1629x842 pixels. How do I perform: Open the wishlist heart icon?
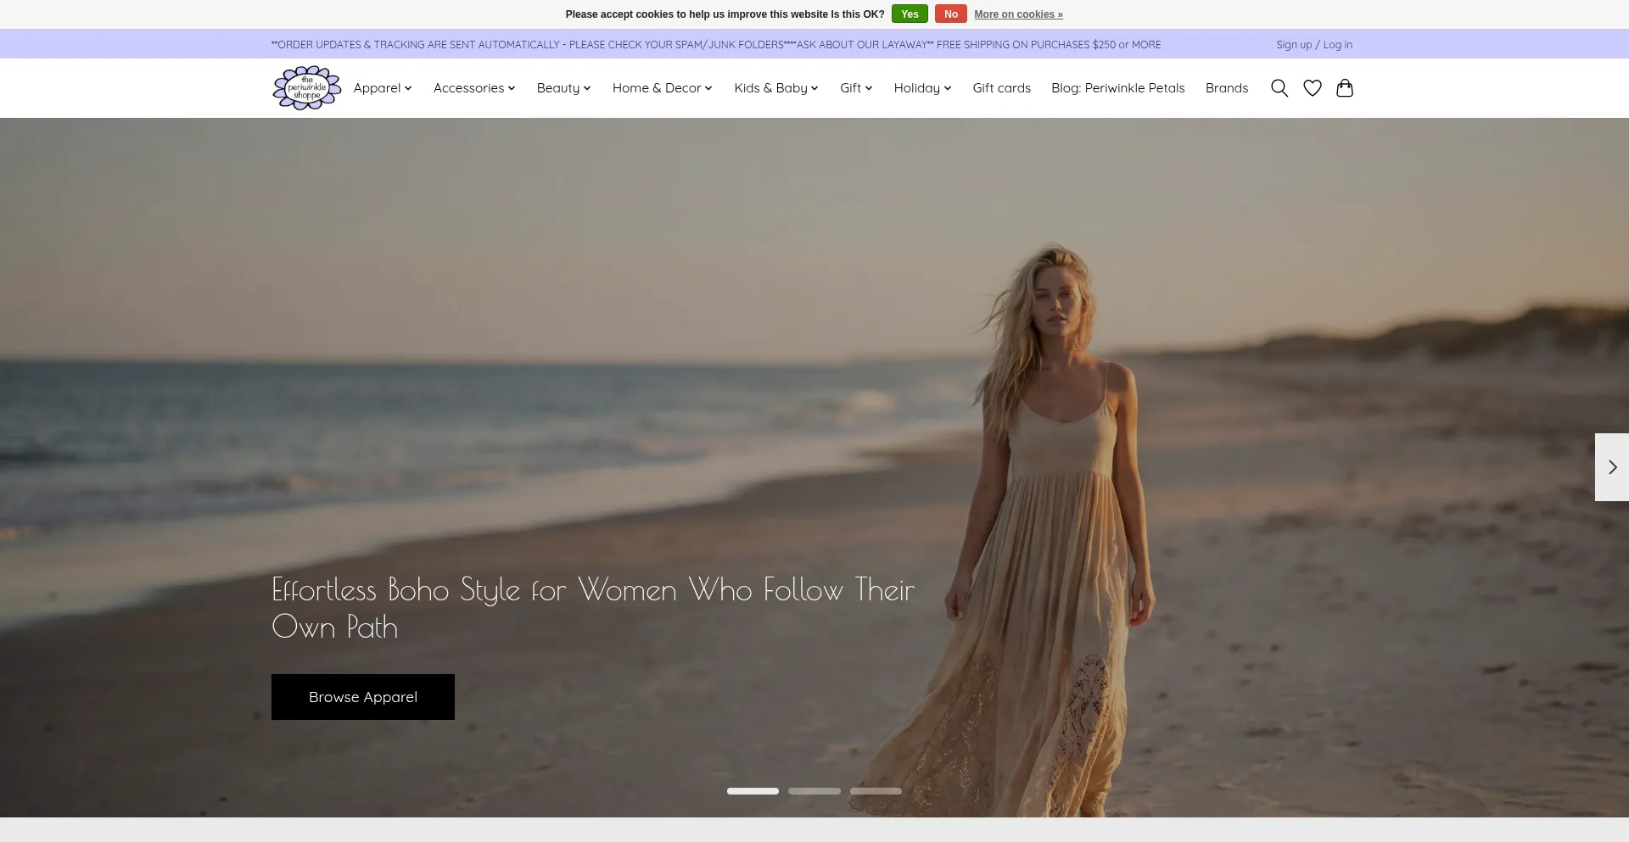coord(1313,88)
